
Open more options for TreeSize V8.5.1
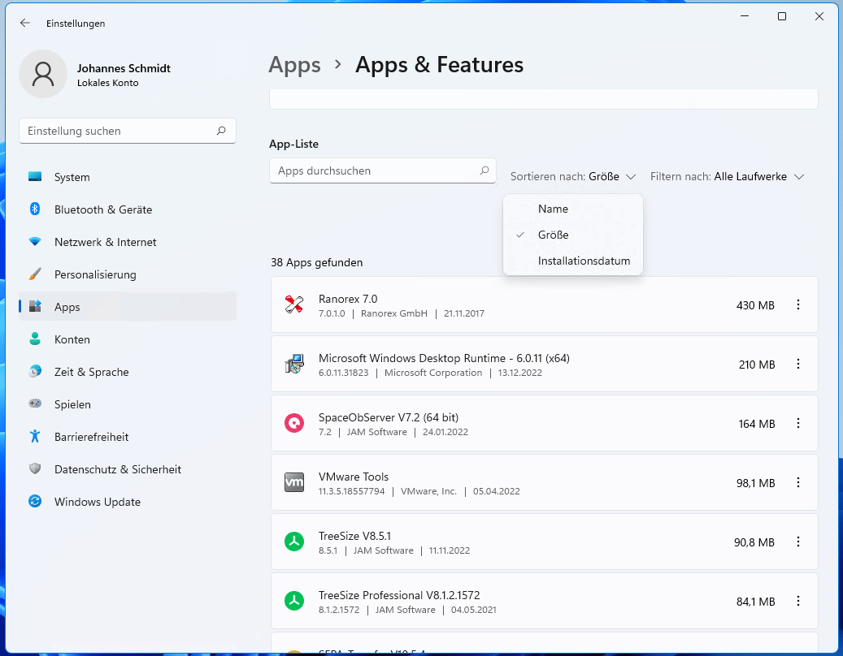coord(798,542)
